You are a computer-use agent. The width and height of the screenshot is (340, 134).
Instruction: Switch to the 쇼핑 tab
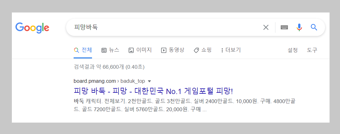202,50
